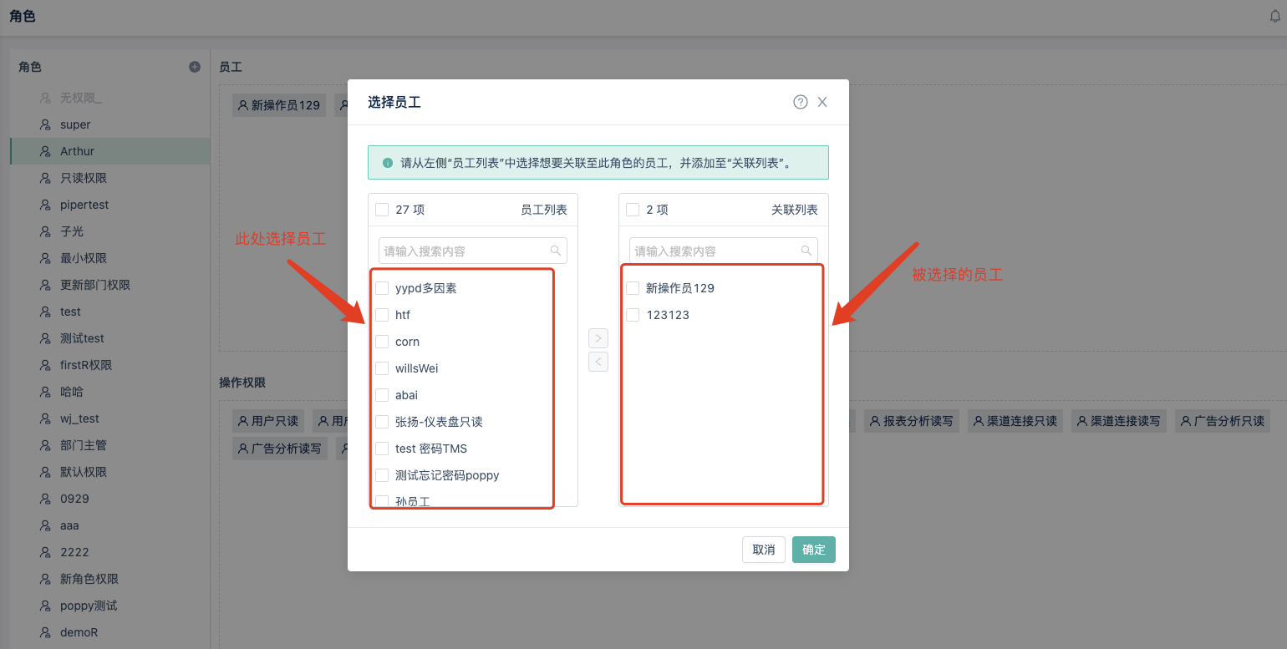The image size is (1287, 649).
Task: Focus the 关联列表 search input field
Action: coord(724,251)
